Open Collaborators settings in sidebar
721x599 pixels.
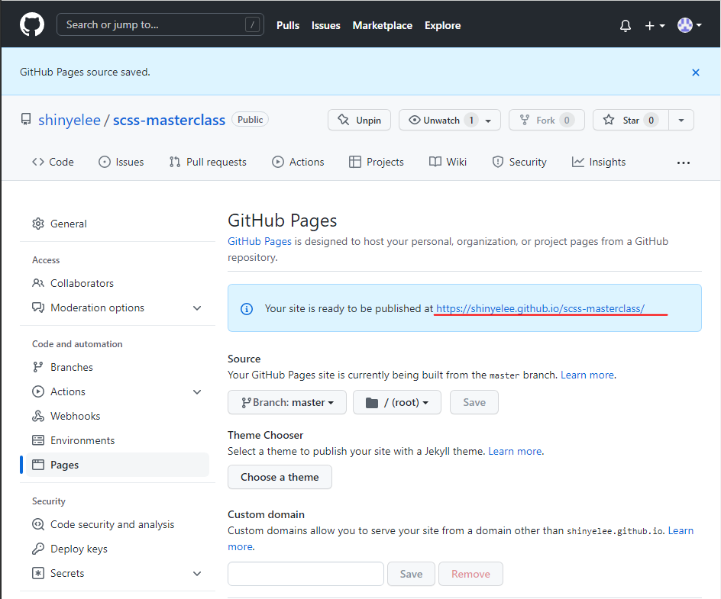pyautogui.click(x=118, y=283)
